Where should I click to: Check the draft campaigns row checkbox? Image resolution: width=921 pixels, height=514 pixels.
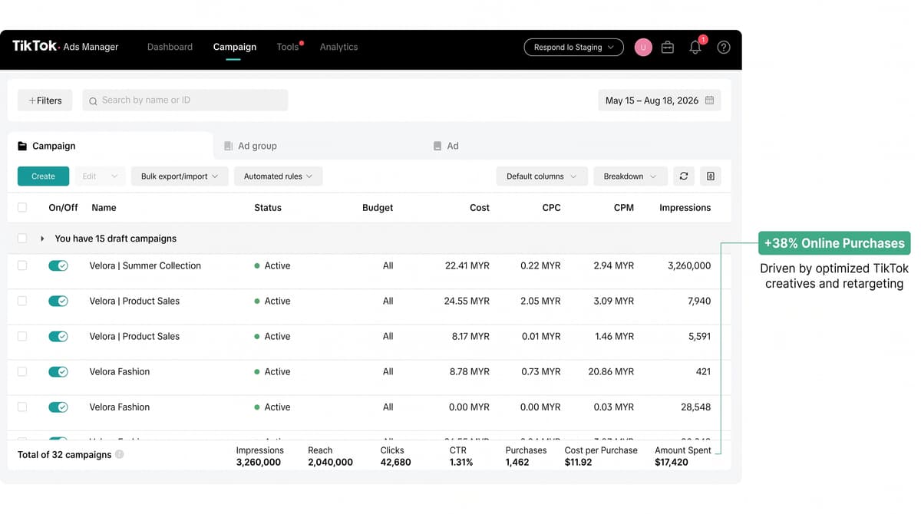pos(22,239)
